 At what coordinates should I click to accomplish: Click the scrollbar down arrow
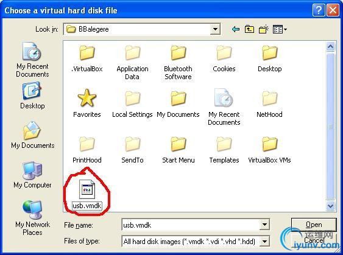330,206
